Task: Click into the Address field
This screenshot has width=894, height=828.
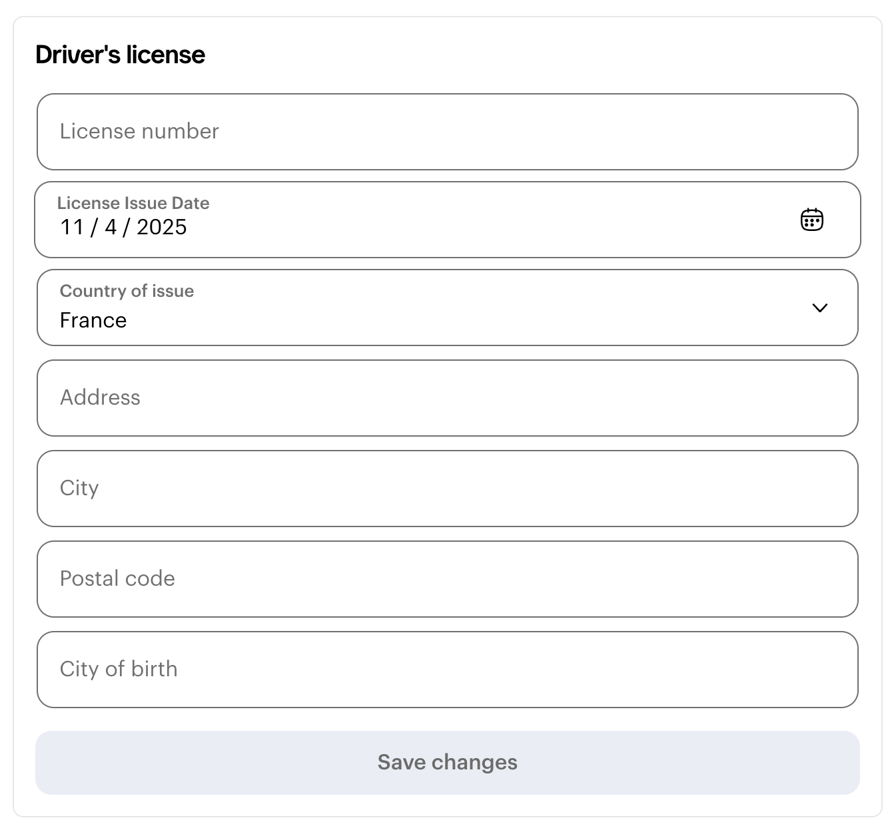Action: (447, 398)
